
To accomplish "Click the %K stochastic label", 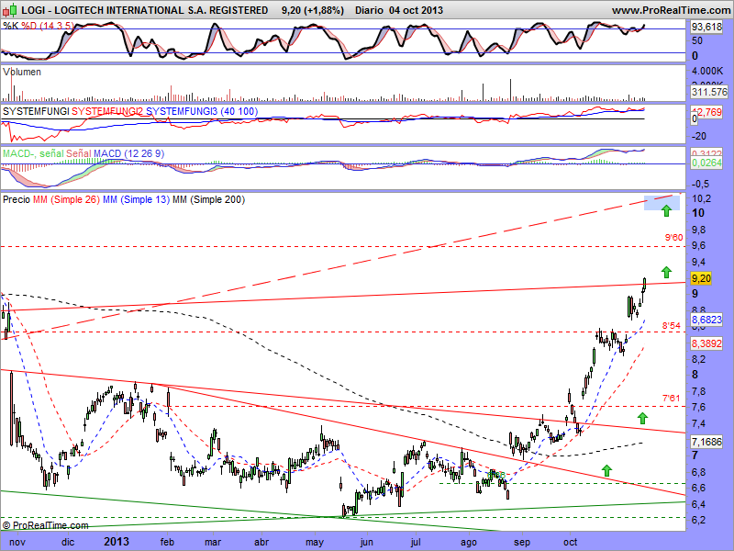I will pos(11,26).
